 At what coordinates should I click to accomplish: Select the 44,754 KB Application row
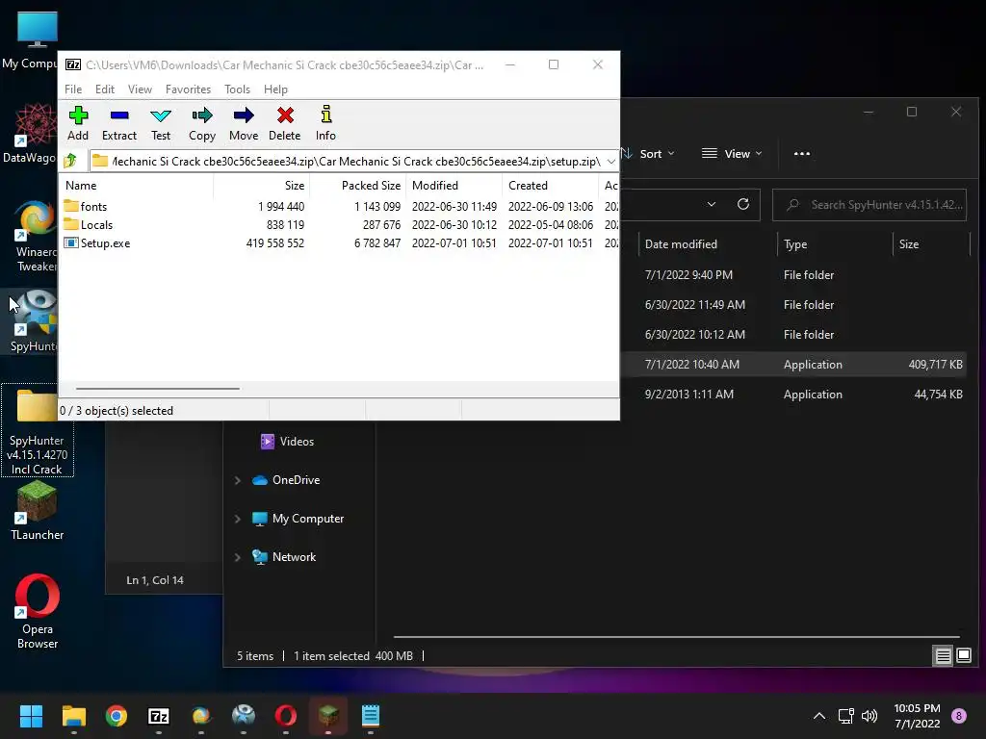(x=795, y=394)
